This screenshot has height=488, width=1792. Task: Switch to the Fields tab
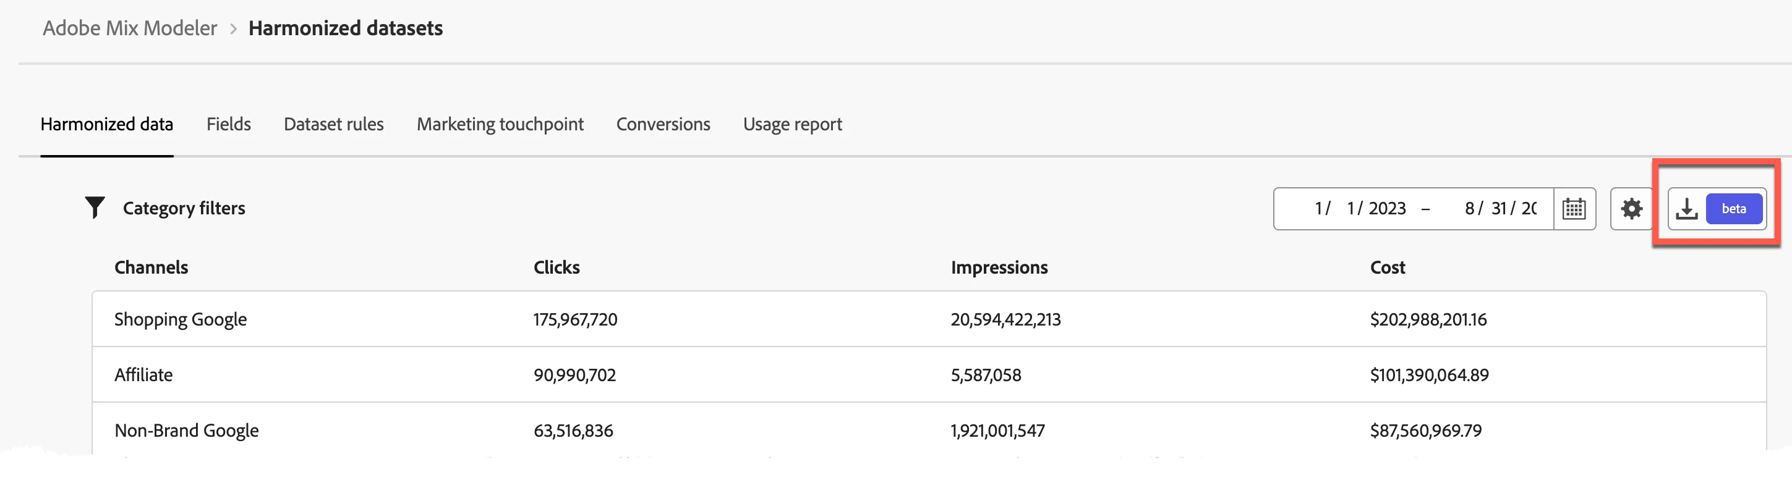(x=228, y=124)
